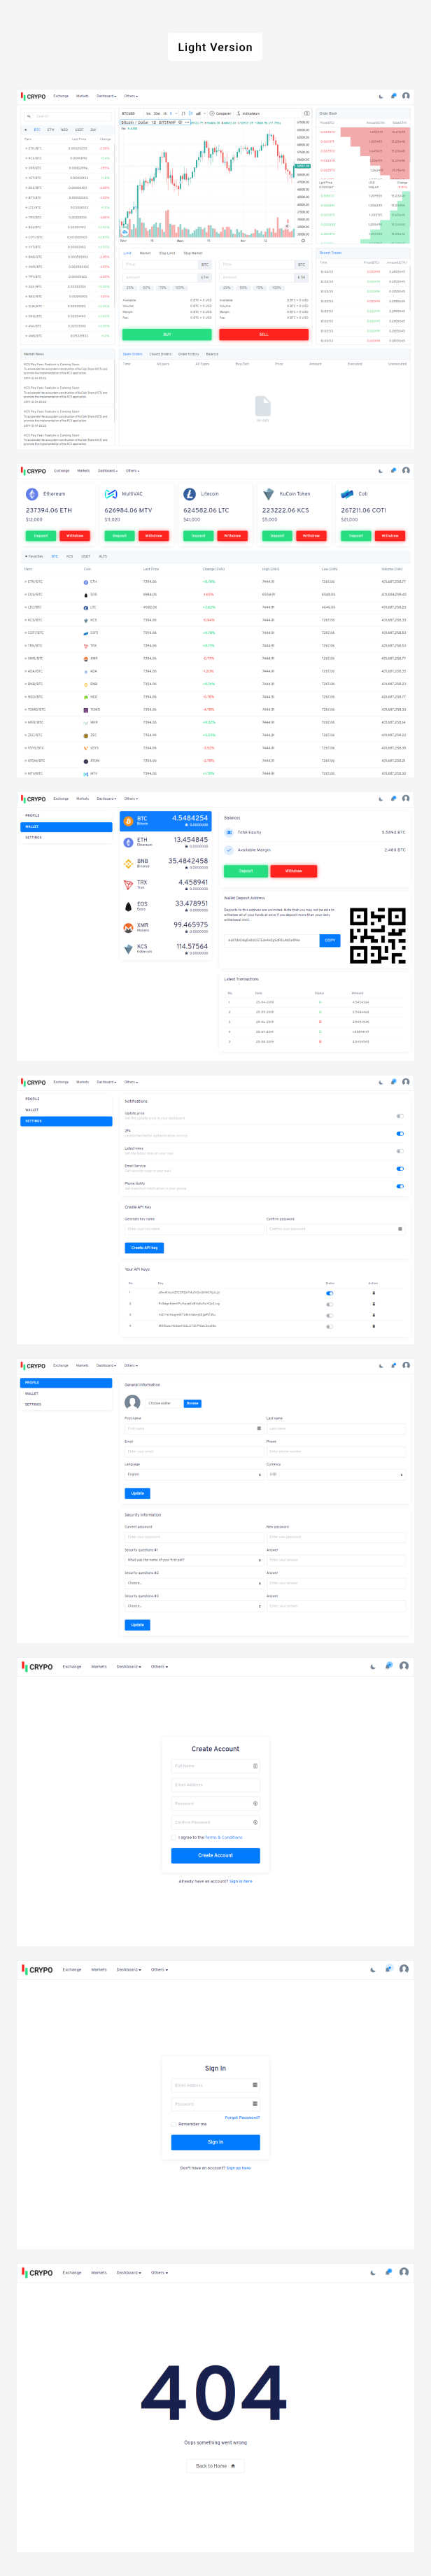
Task: Delete API key in row 4
Action: point(373,1326)
